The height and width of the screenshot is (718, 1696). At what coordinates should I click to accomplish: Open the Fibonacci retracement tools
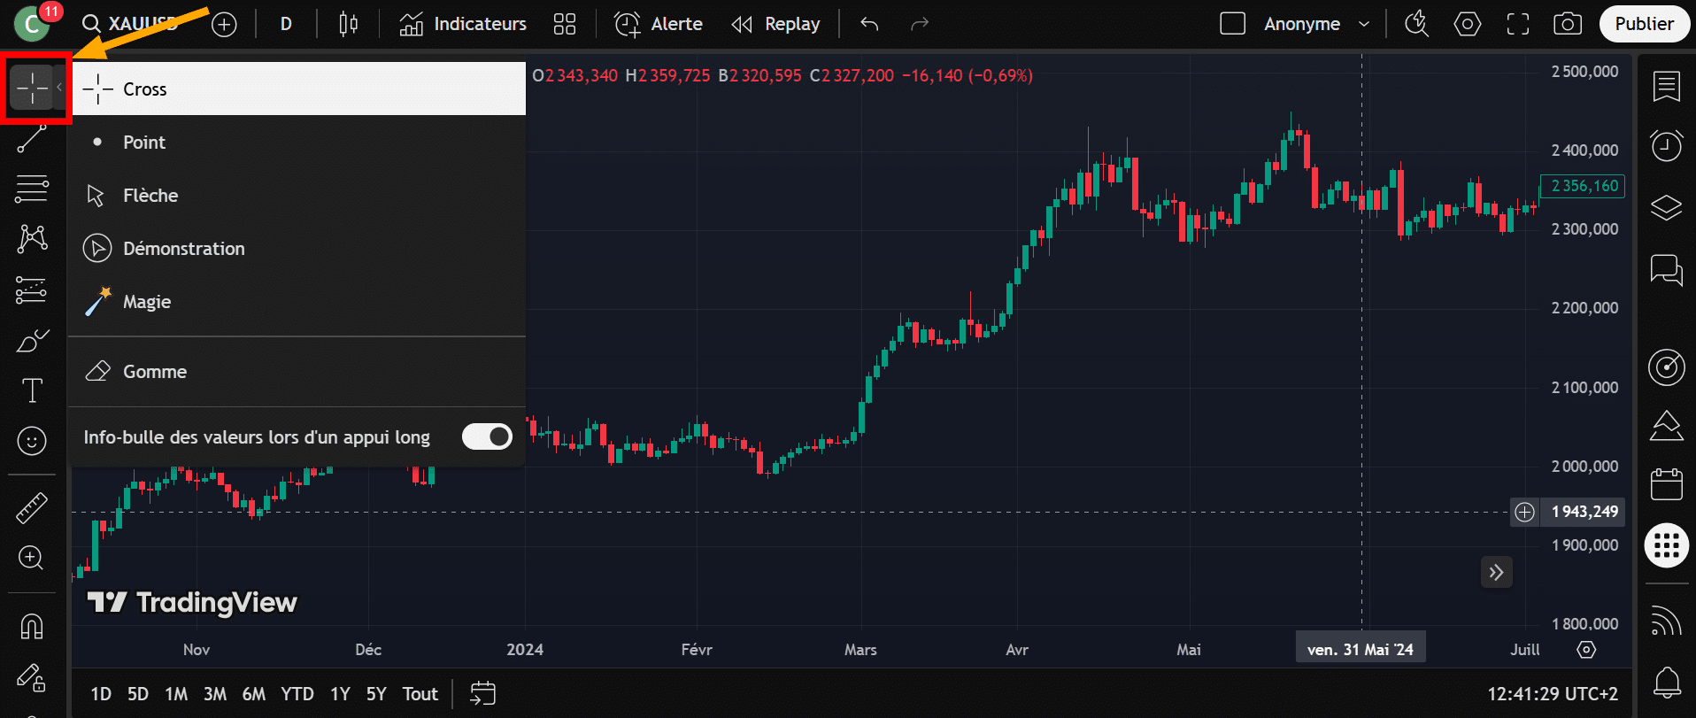[x=32, y=189]
